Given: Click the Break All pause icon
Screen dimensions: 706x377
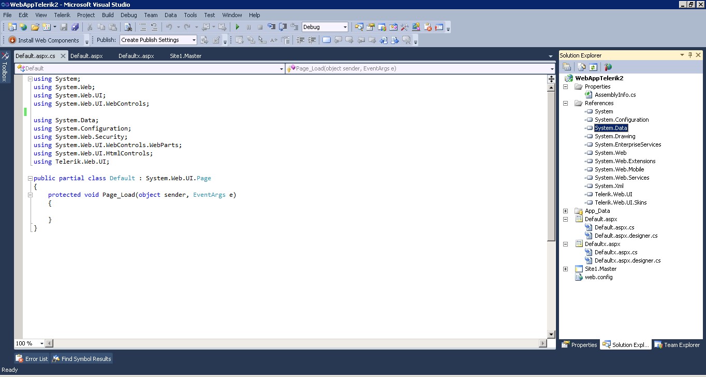Looking at the screenshot, I should coord(249,27).
